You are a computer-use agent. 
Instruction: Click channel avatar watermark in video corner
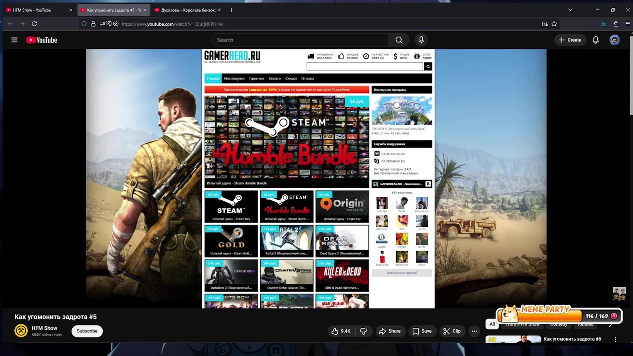pos(619,294)
